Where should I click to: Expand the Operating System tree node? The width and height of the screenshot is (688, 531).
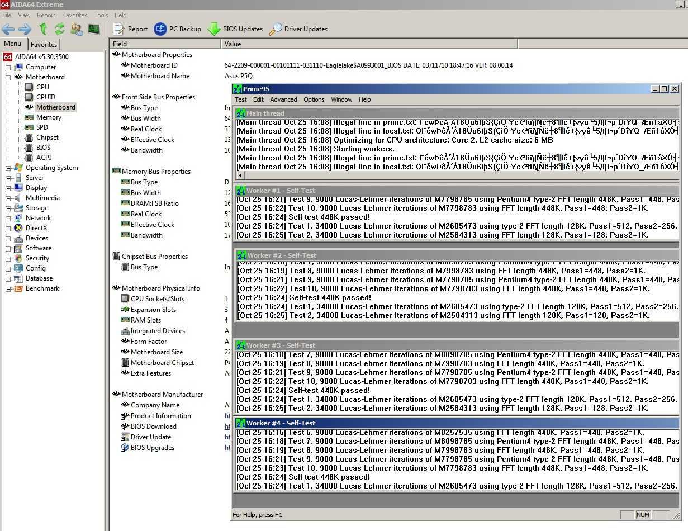8,168
